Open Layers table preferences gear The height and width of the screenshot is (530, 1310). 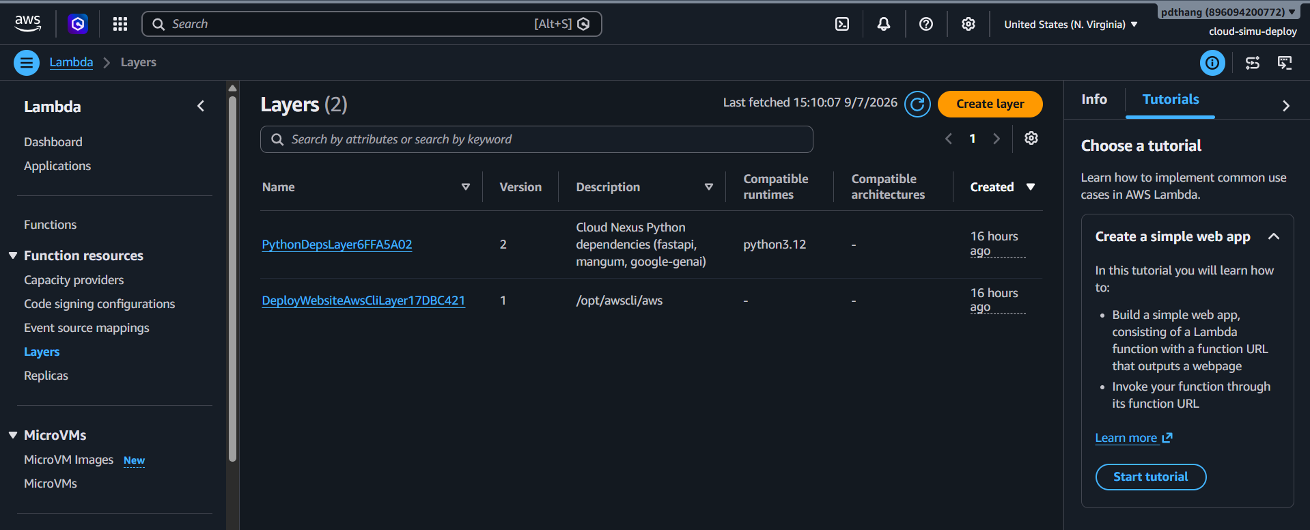click(1031, 138)
